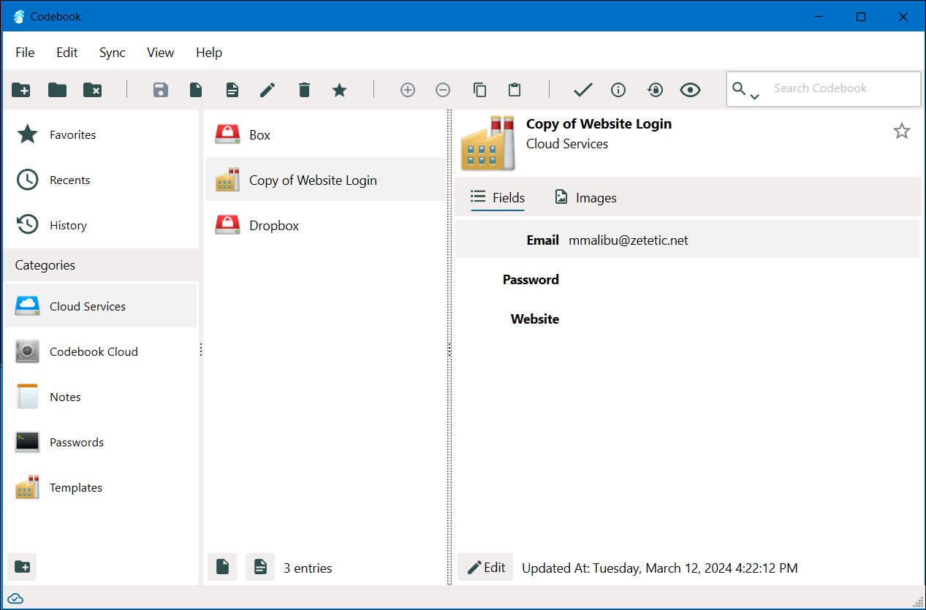
Task: Open History in the sidebar
Action: (101, 226)
